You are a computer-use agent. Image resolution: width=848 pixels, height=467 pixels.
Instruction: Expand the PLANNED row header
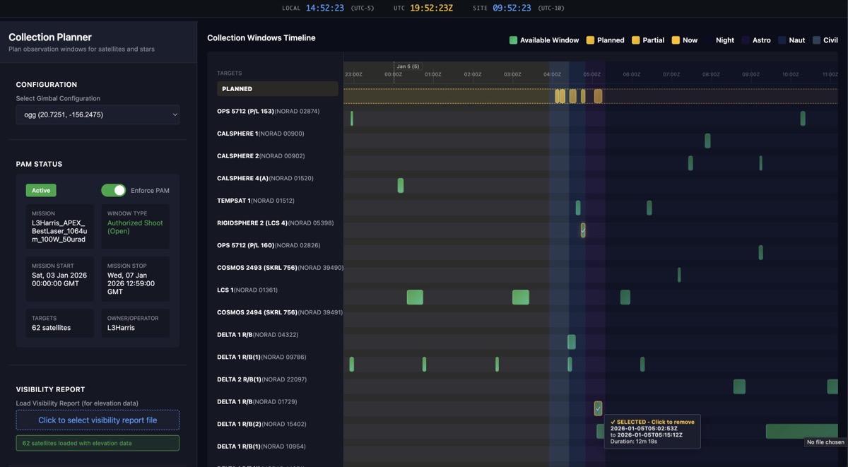click(x=278, y=88)
